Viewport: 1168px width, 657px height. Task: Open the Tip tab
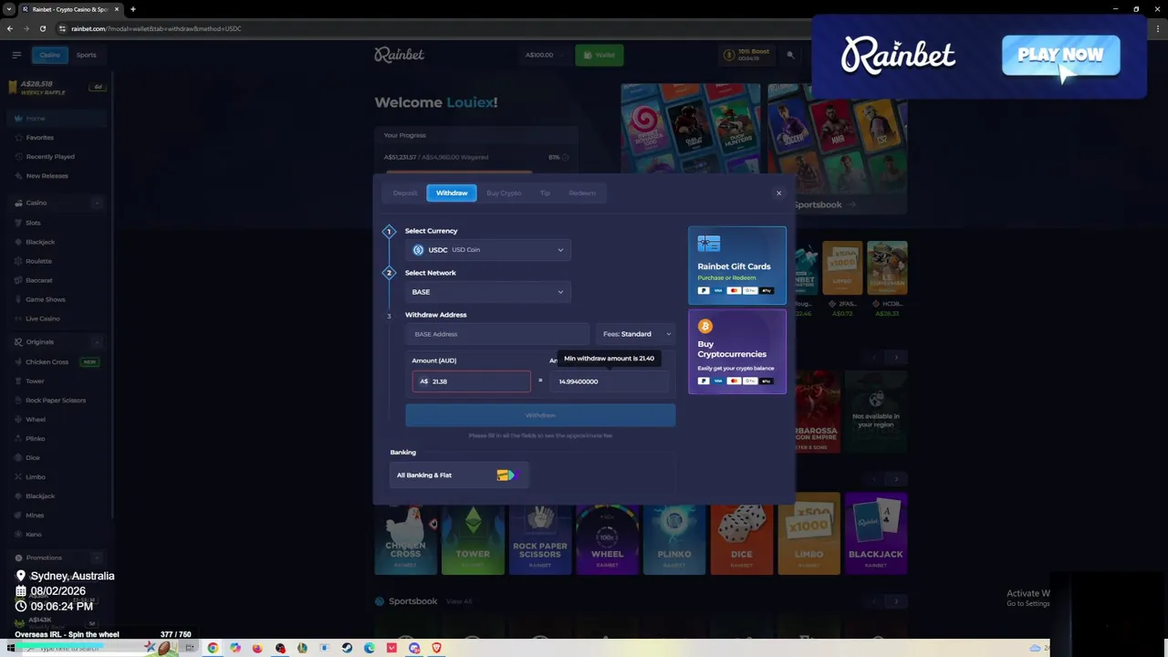coord(545,193)
